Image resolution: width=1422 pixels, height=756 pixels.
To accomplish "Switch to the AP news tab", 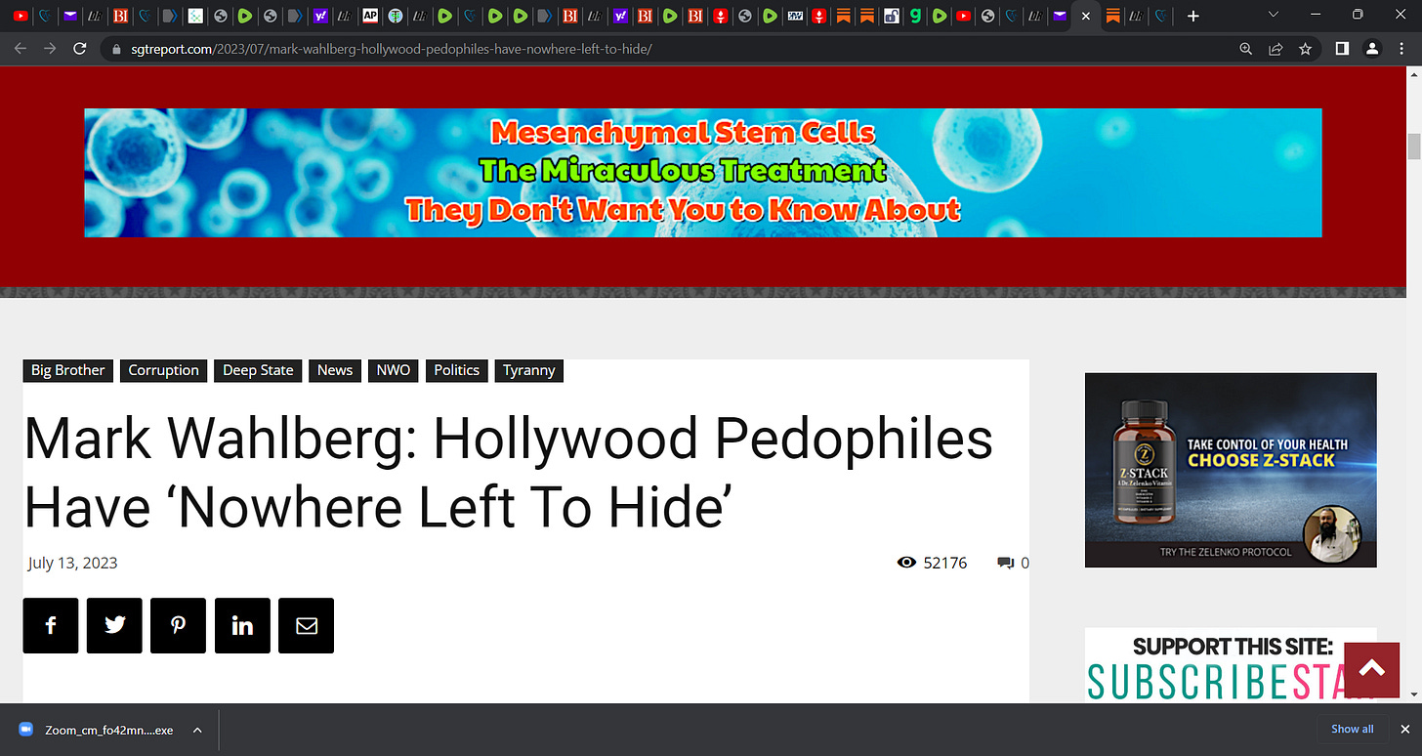I will tap(370, 16).
